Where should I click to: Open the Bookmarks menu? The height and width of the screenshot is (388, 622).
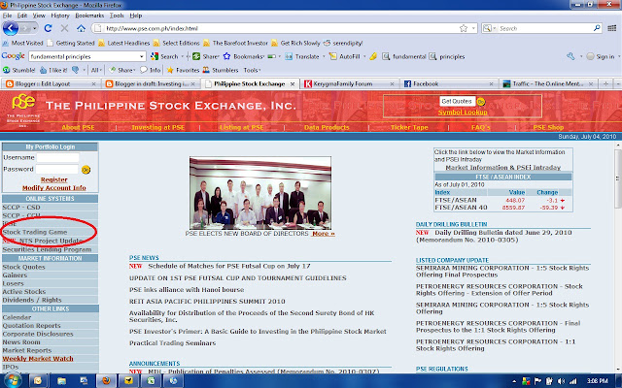(x=89, y=16)
